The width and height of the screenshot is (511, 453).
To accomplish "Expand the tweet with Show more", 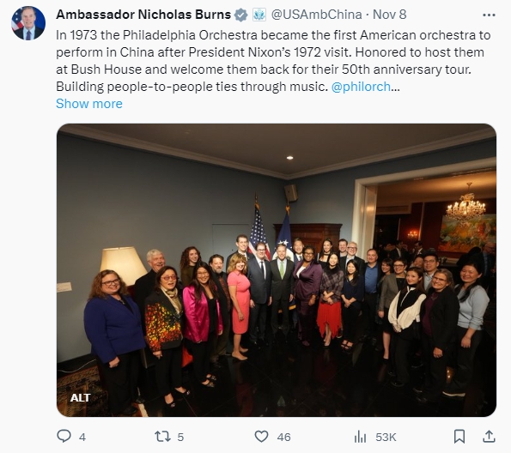I will click(89, 104).
